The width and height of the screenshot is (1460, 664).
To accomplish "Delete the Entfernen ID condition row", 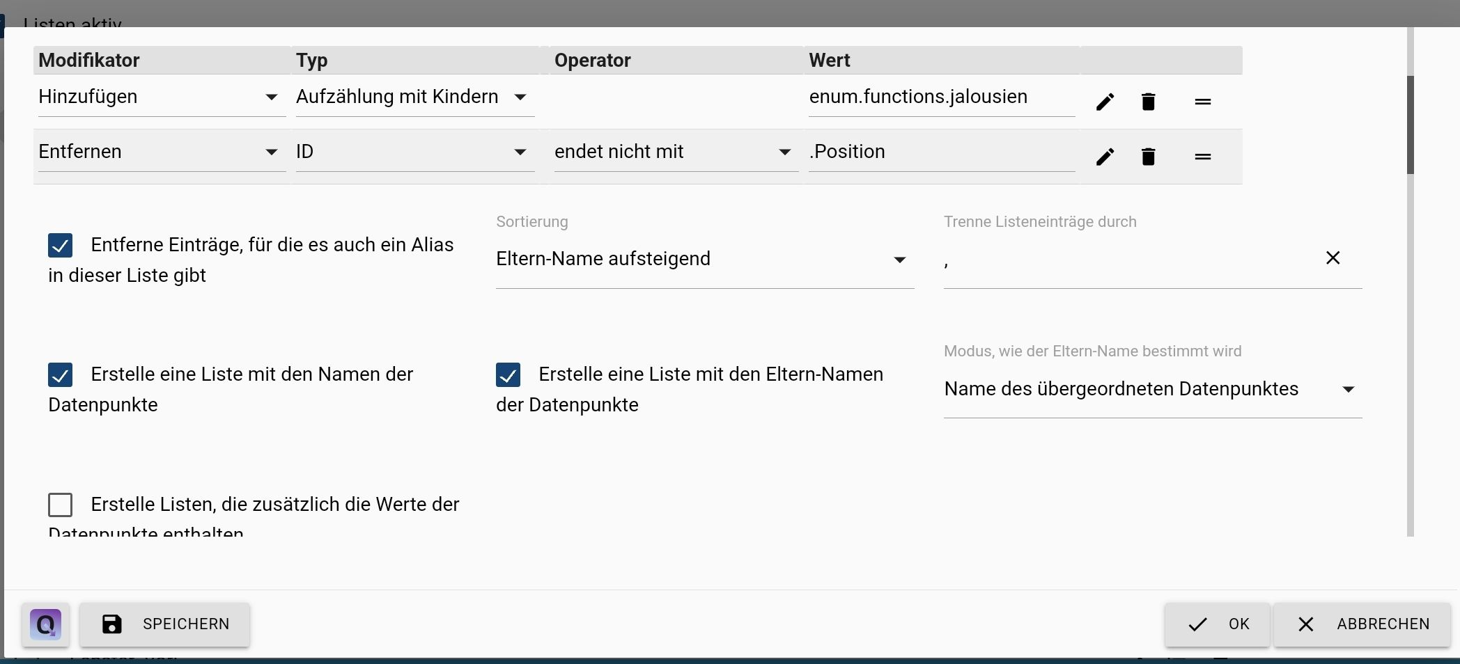I will (x=1149, y=157).
